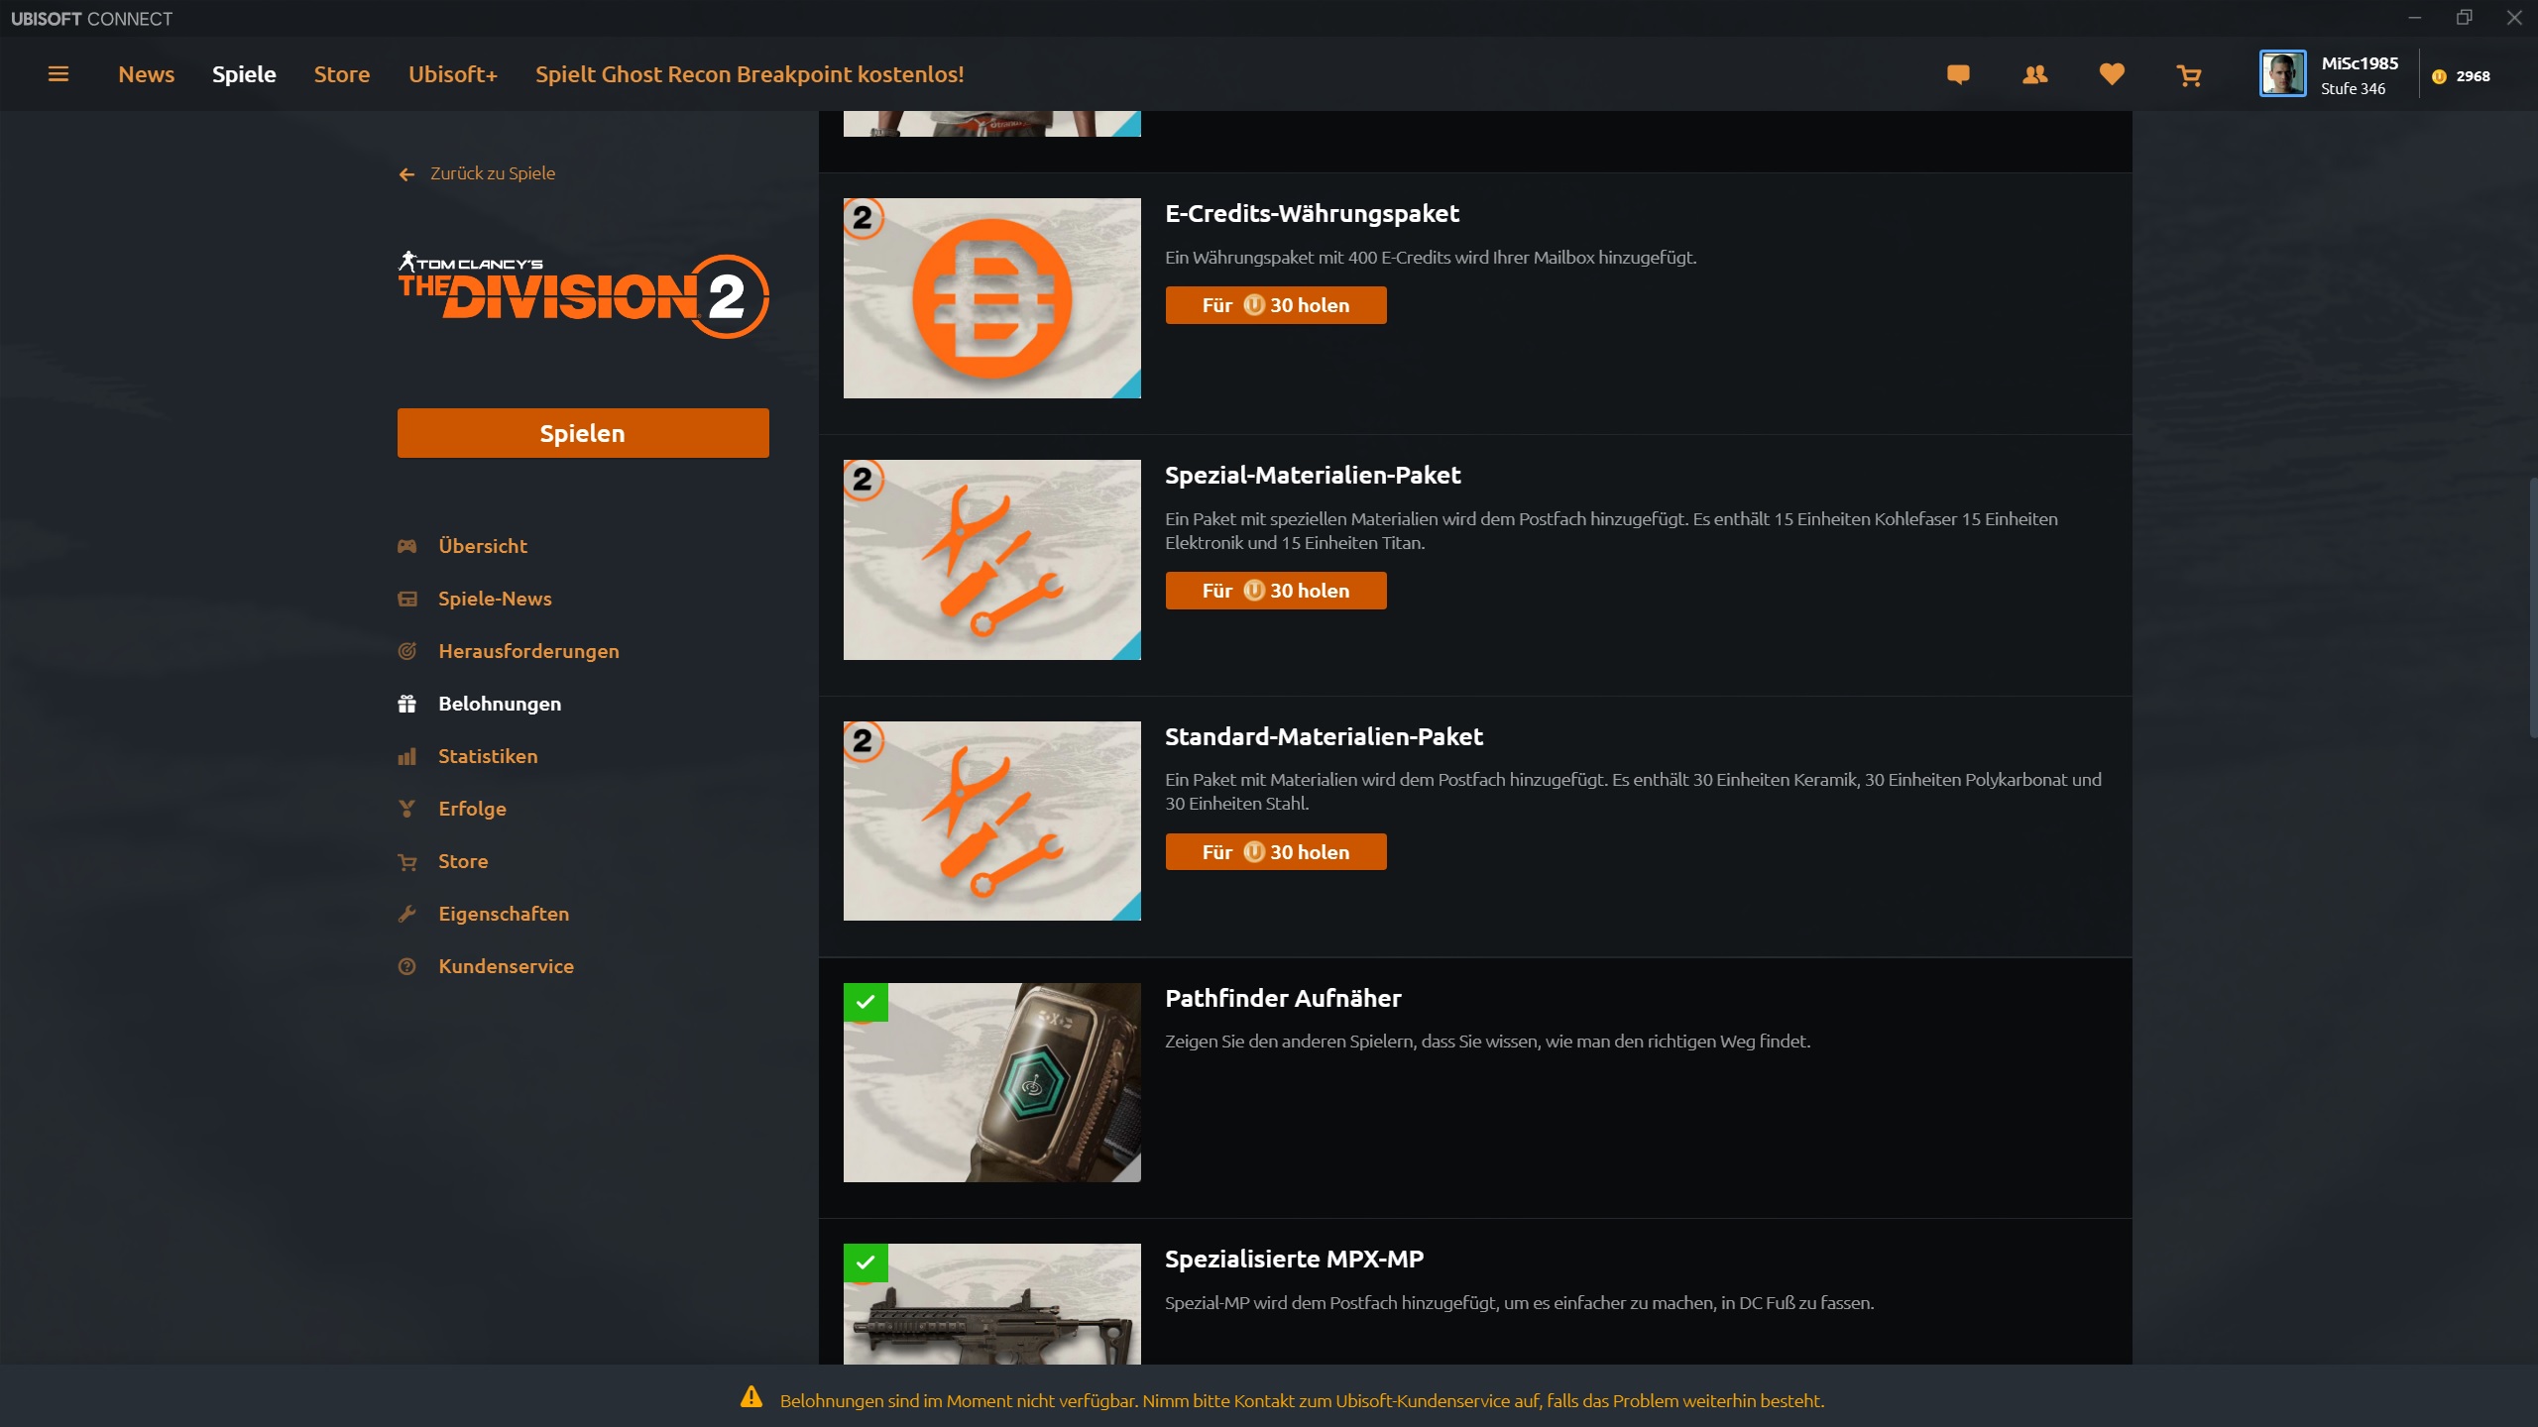Click the green checkmark on Spezialisierte MPX-MP
Viewport: 2538px width, 1427px height.
point(865,1262)
